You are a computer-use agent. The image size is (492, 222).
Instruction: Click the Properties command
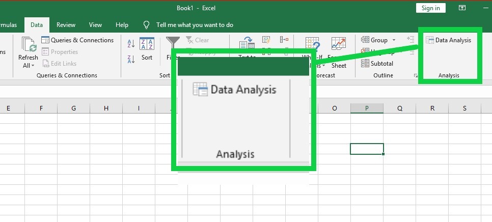pos(60,52)
